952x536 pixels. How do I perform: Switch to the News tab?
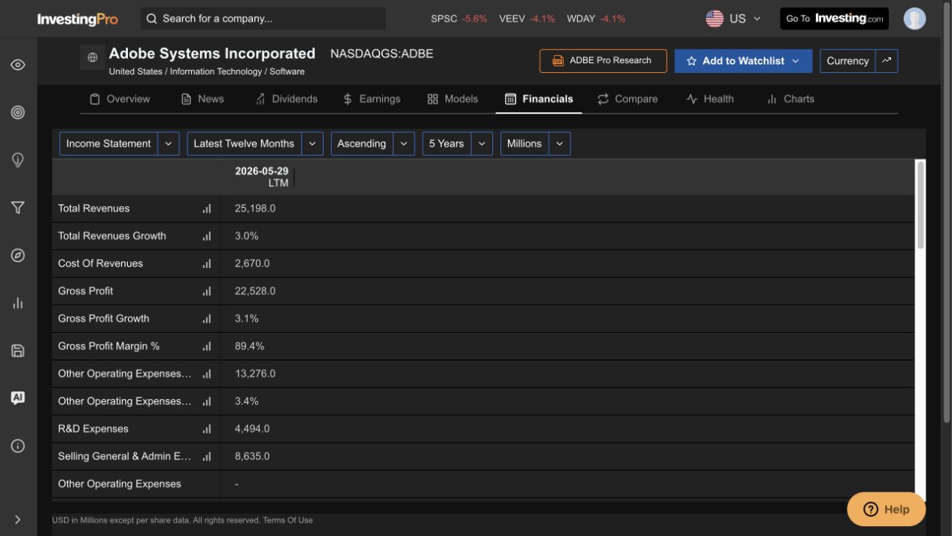(202, 99)
